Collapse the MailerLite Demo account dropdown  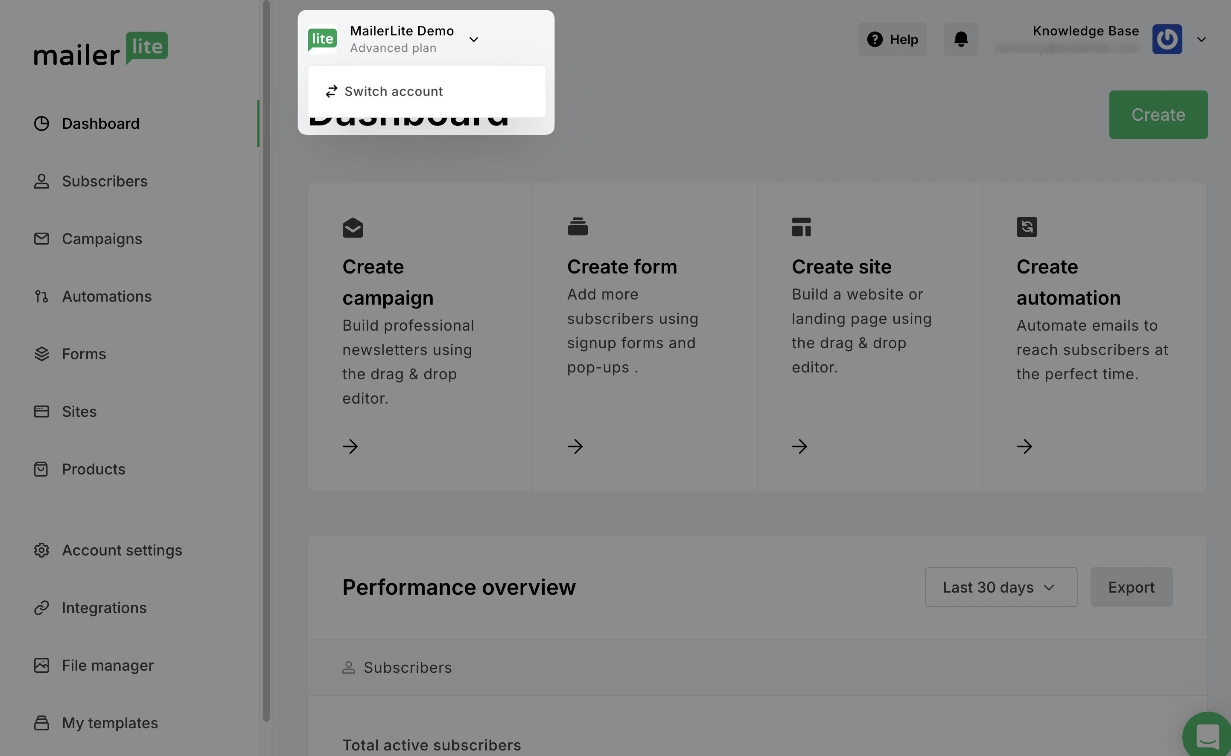click(473, 40)
